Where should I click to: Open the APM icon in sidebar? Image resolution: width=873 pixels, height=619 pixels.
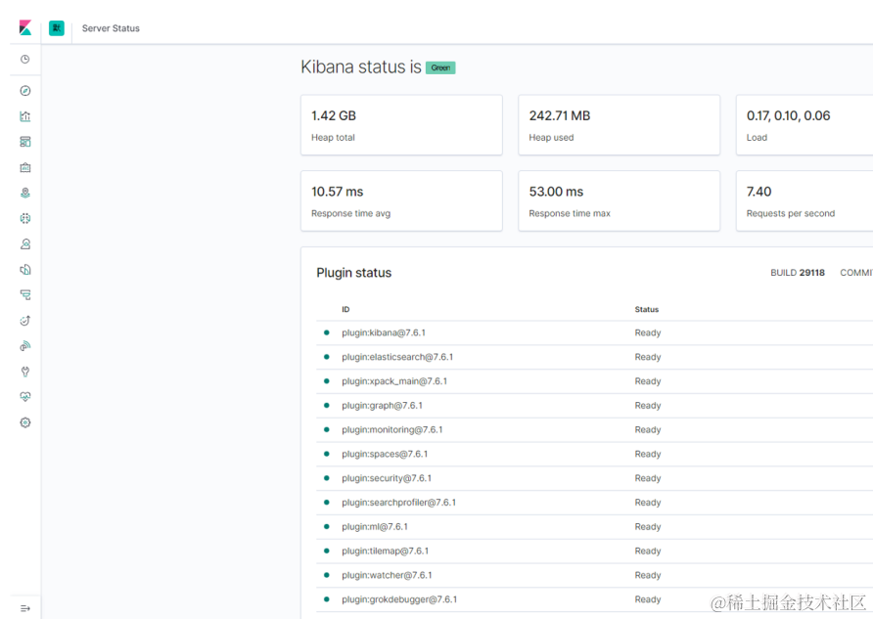point(25,294)
